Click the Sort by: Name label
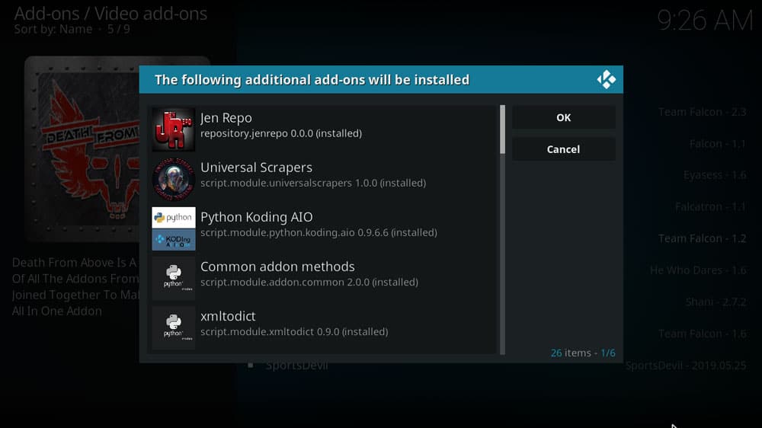Image resolution: width=762 pixels, height=428 pixels. pyautogui.click(x=53, y=29)
